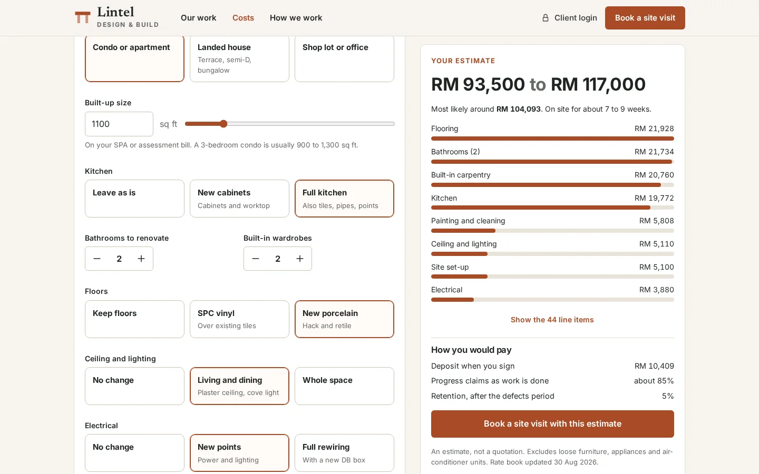Increase bathrooms to renovate with plus
Viewport: 759px width, 474px height.
(x=141, y=259)
